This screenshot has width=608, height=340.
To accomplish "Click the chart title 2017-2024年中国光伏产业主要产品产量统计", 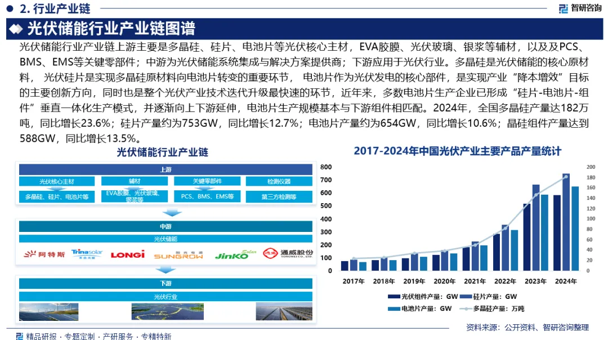I will pos(458,151).
